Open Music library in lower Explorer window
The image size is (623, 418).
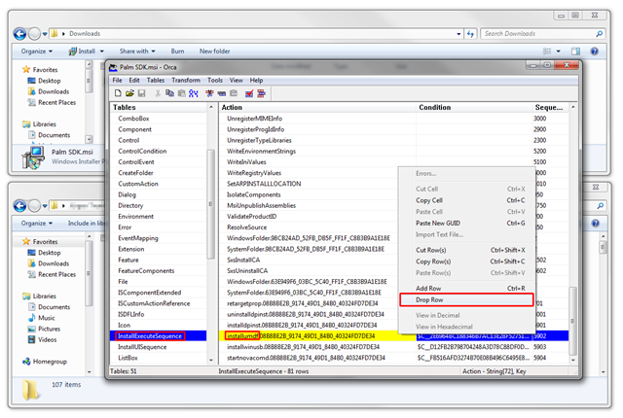point(47,318)
